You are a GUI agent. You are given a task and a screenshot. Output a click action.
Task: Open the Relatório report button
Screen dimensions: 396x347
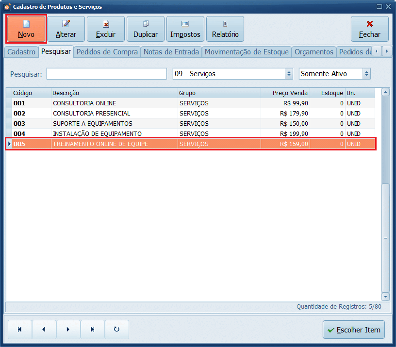click(225, 29)
